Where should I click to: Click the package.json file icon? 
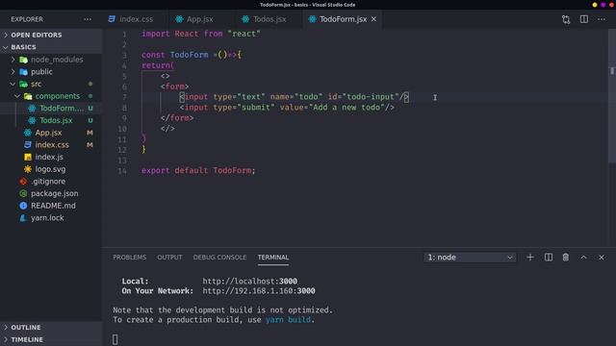pyautogui.click(x=23, y=193)
